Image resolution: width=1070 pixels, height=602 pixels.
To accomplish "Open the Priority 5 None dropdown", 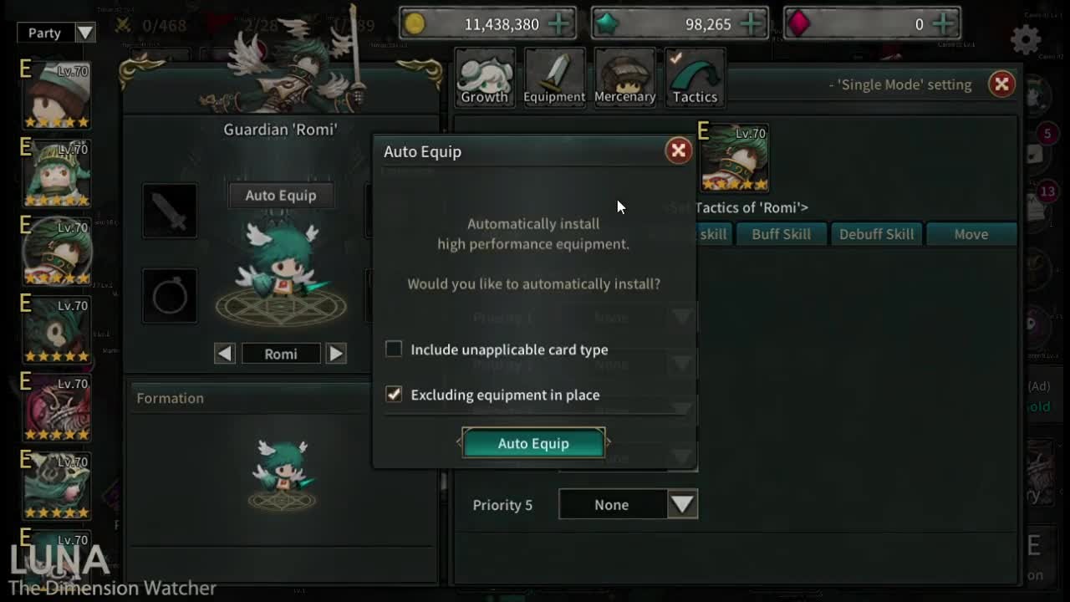I will [x=628, y=504].
